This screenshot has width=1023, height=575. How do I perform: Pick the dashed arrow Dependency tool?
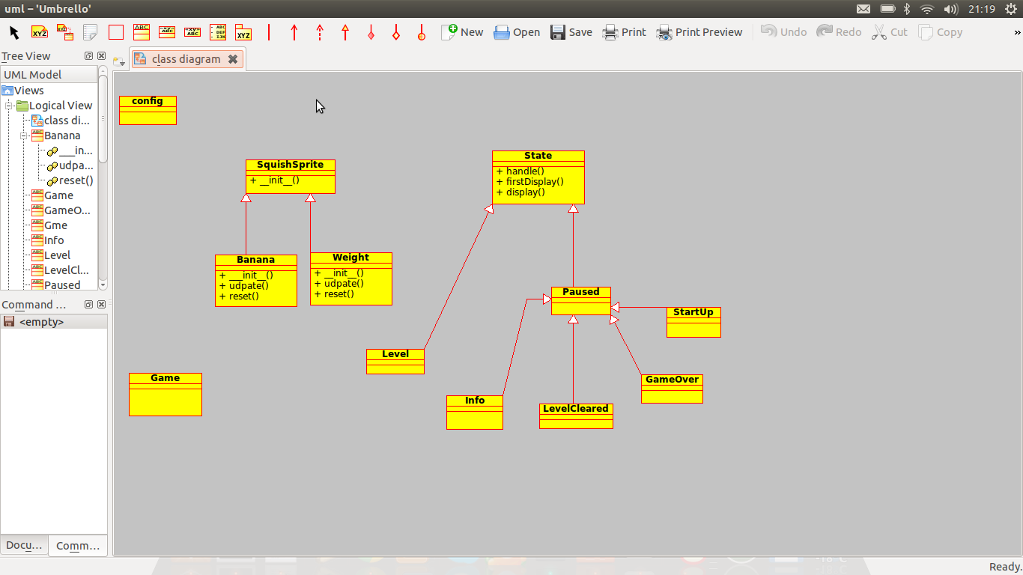click(x=320, y=32)
